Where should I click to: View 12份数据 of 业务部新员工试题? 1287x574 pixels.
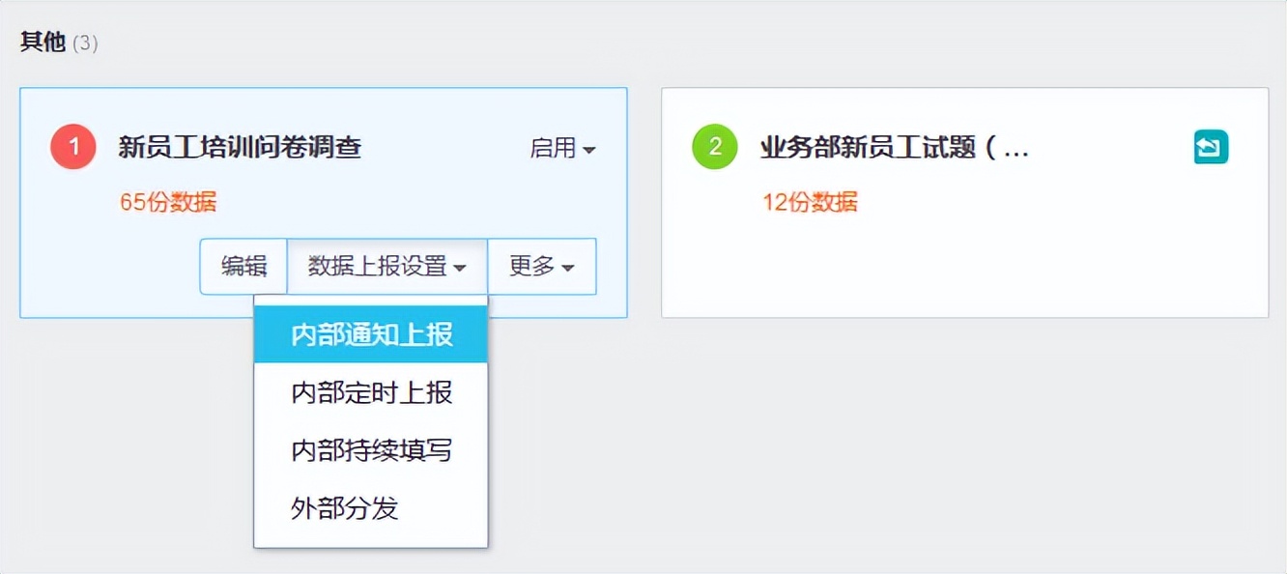[810, 202]
